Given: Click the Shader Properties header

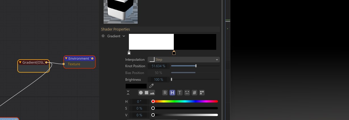Looking at the screenshot, I should tap(116, 29).
